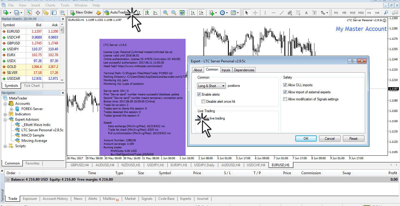This screenshot has width=400, height=206.
Task: Expand the FOREX-Server account node
Action: [11, 109]
